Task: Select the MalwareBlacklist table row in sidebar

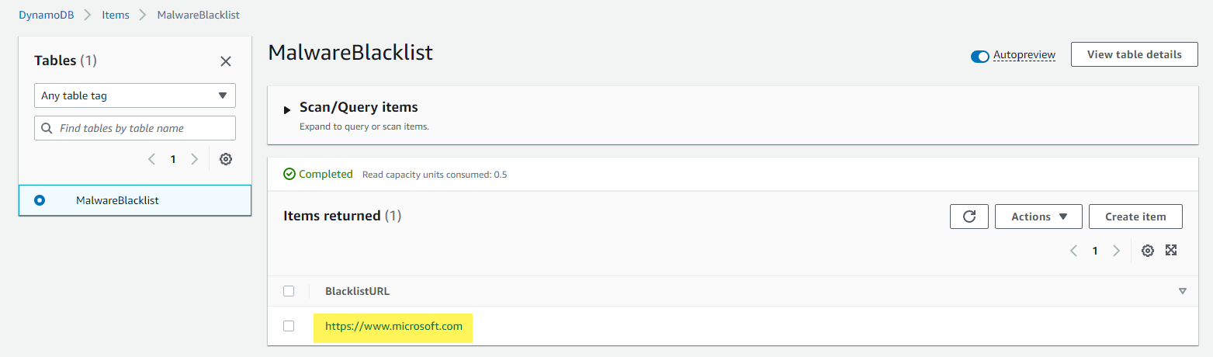Action: 135,200
